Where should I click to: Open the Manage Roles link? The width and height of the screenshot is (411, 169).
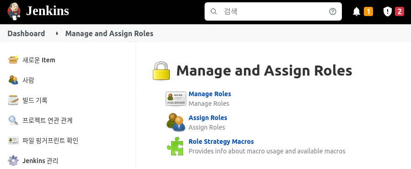pos(210,94)
